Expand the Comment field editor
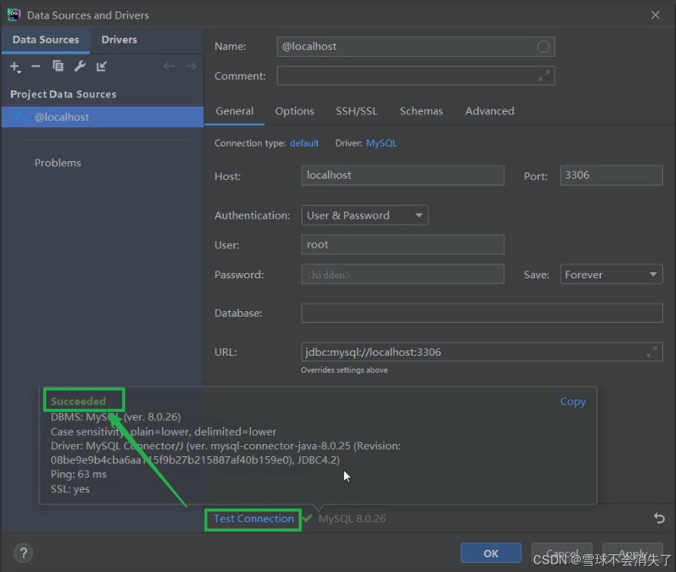The height and width of the screenshot is (572, 676). (544, 76)
